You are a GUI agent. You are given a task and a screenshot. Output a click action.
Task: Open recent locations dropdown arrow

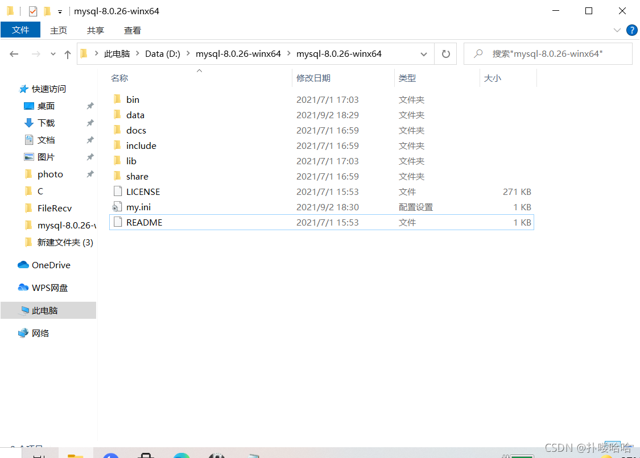point(53,54)
